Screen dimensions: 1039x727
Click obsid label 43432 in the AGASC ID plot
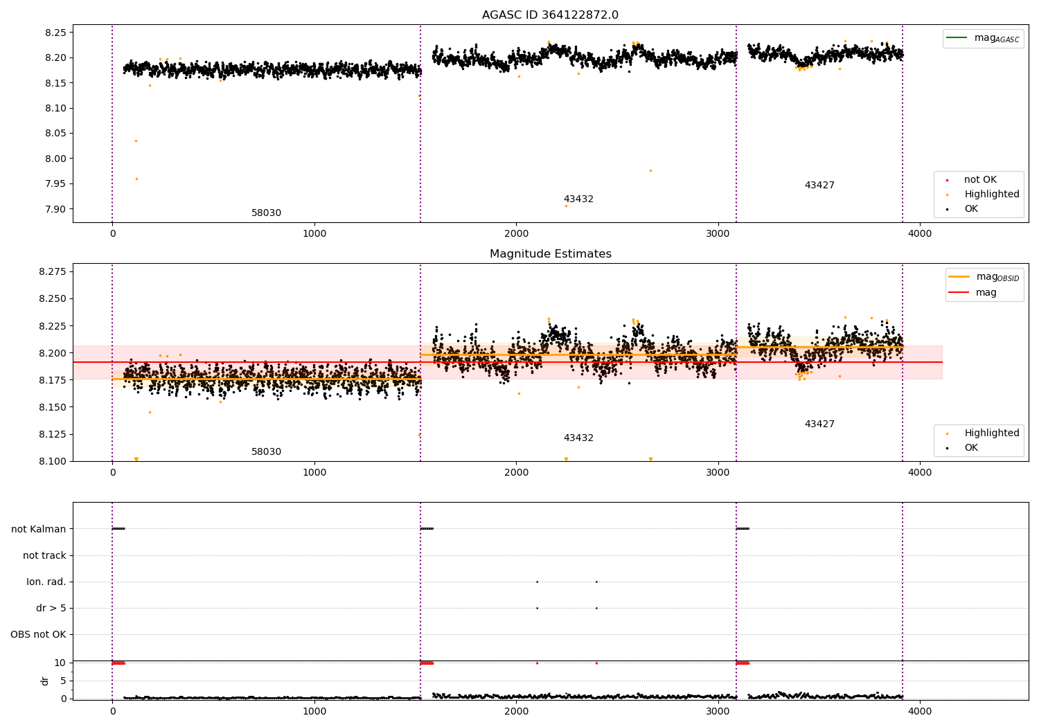(578, 199)
